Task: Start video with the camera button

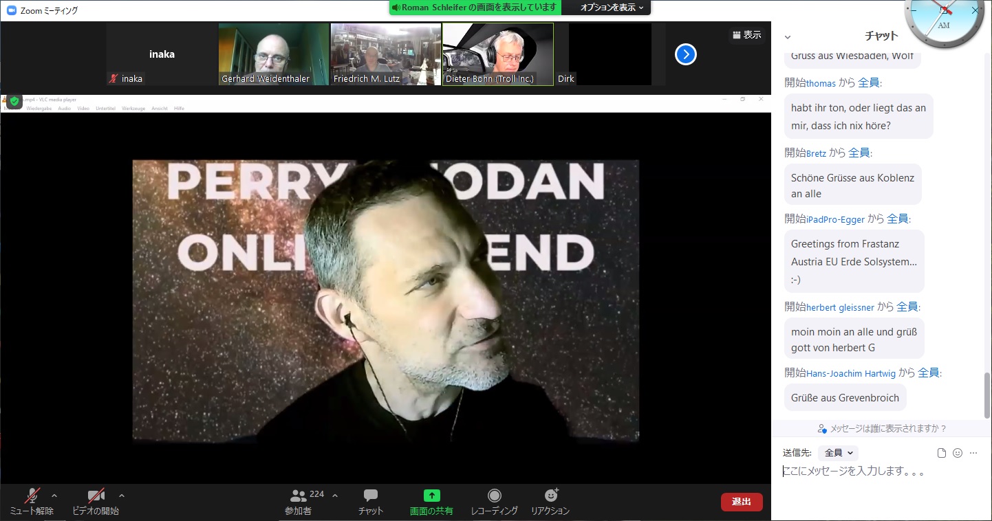Action: [96, 496]
